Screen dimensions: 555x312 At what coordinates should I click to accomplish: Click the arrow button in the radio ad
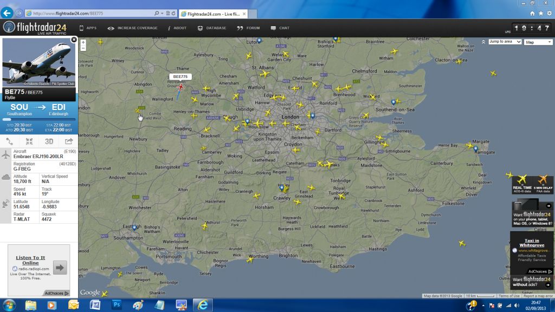click(x=60, y=268)
